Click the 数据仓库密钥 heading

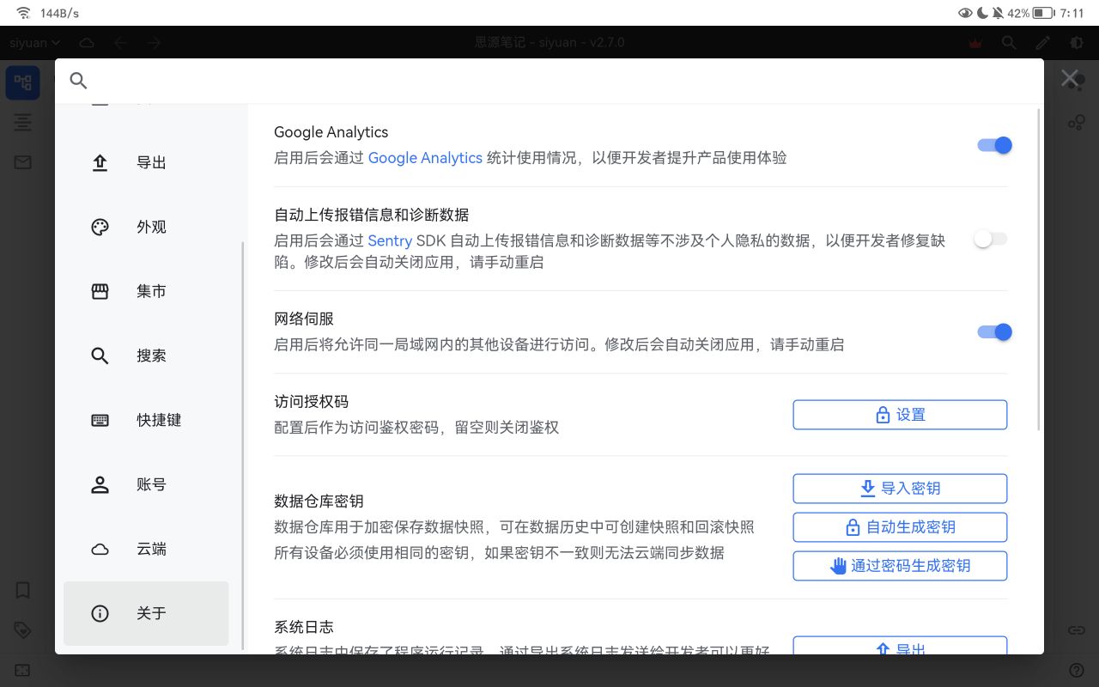(x=319, y=502)
